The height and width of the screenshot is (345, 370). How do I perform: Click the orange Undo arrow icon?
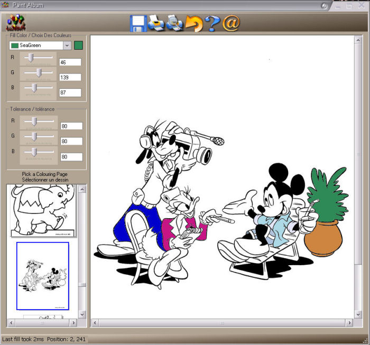194,23
